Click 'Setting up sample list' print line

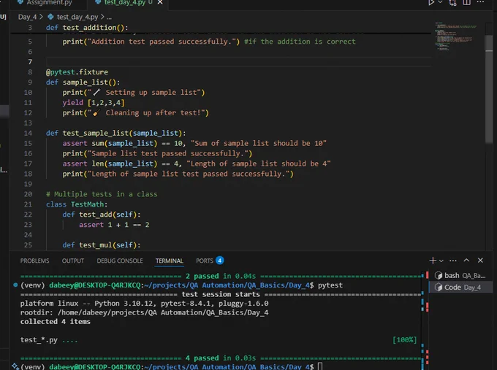pyautogui.click(x=134, y=93)
